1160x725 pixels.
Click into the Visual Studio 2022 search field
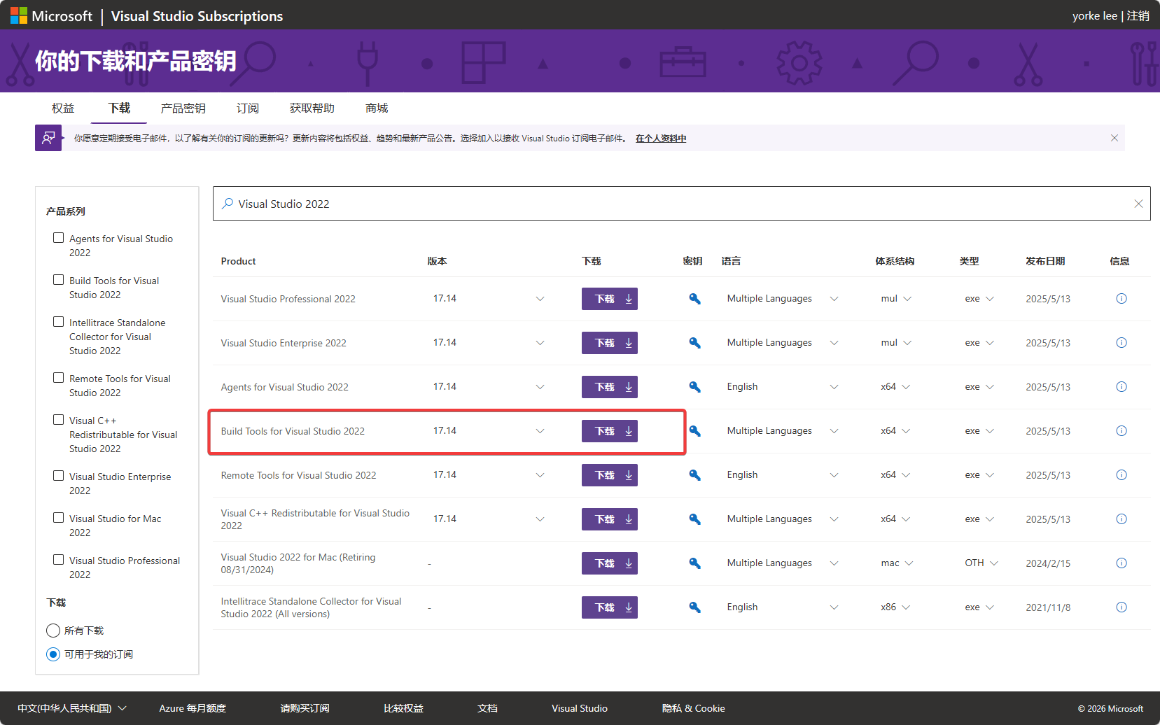pos(681,204)
